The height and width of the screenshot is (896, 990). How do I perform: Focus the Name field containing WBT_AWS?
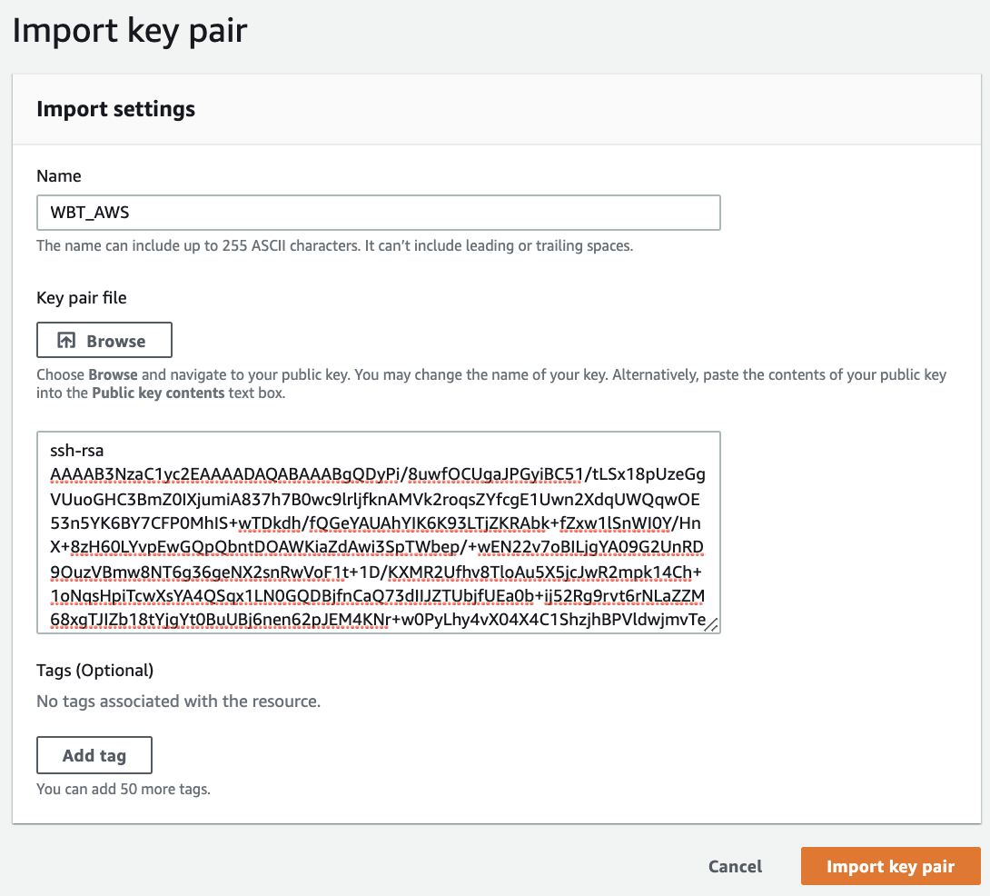coord(378,213)
